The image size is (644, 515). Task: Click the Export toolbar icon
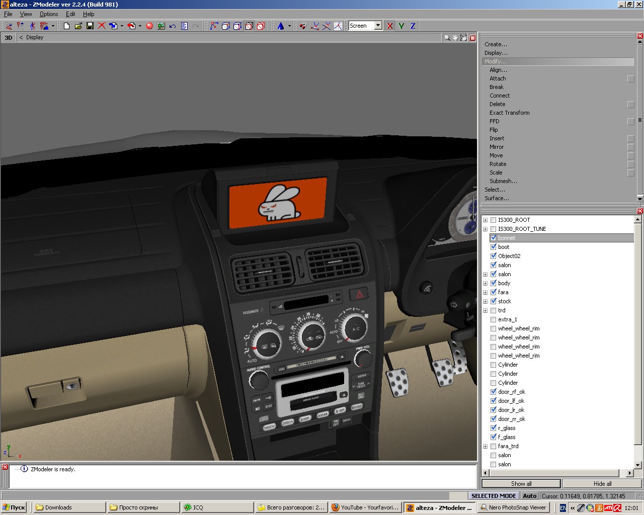(131, 26)
